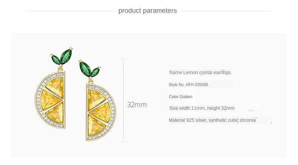The height and width of the screenshot is (165, 298).
Task: Click the "product parameters" heading
Action: point(147,11)
